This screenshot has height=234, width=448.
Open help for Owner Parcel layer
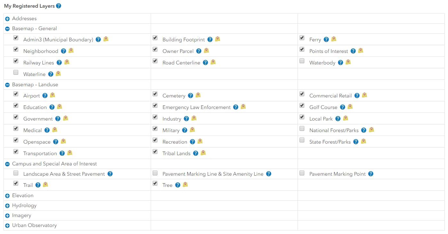(199, 51)
